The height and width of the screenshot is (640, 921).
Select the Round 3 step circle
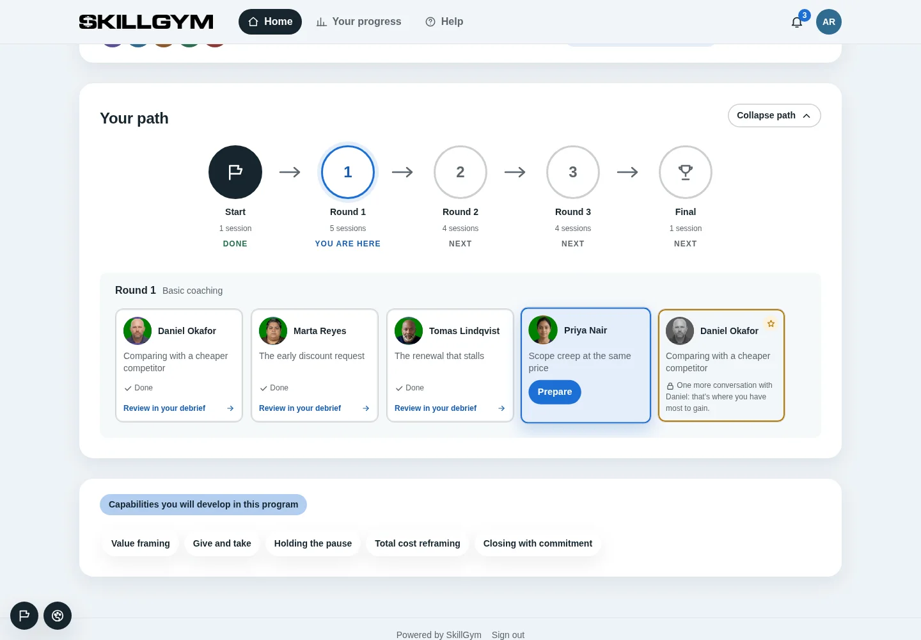(x=573, y=172)
